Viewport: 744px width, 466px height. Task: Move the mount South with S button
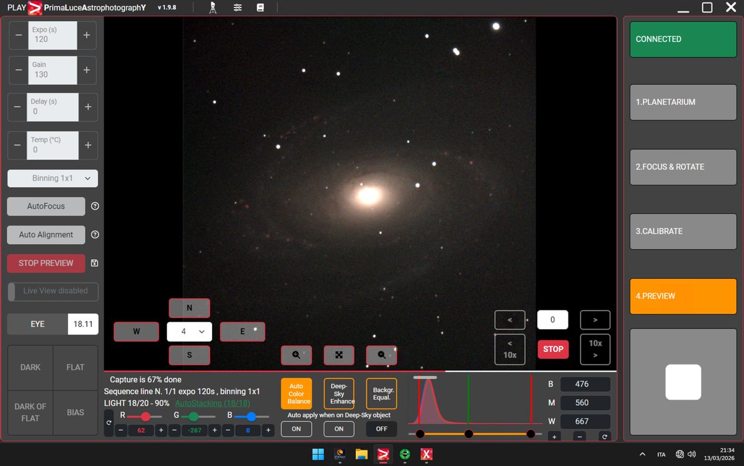[189, 355]
